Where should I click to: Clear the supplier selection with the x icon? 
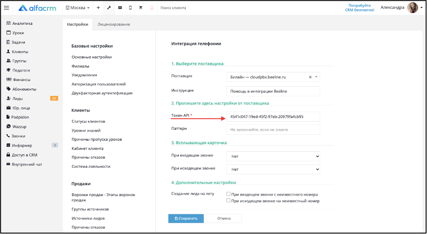point(310,77)
